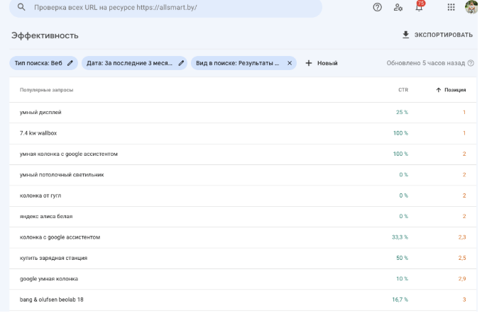This screenshot has width=482, height=318.
Task: Sort table by 'Позиция' column header
Action: click(451, 90)
